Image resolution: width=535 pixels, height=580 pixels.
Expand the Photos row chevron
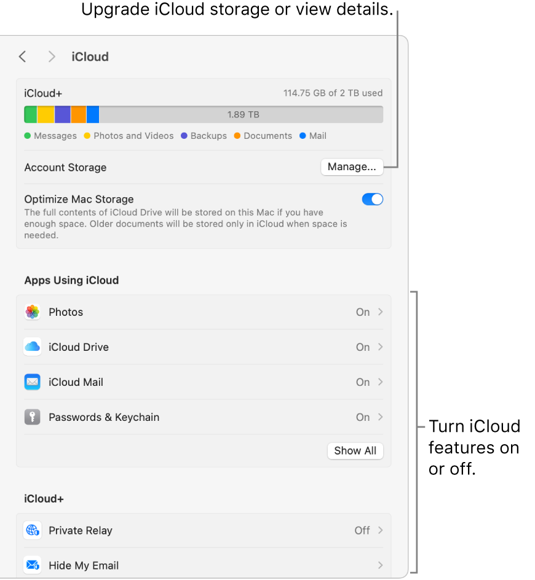pos(380,312)
